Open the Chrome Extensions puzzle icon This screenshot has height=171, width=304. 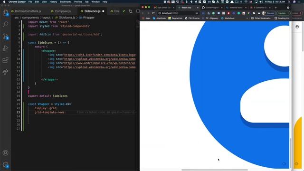tap(254, 13)
